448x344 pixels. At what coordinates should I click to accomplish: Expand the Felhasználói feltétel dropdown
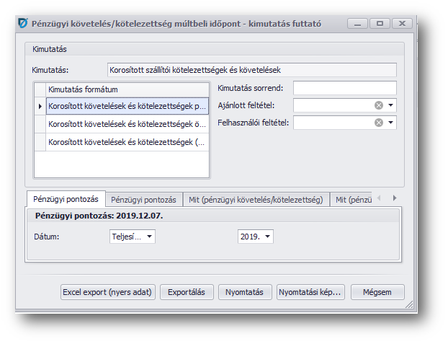coord(390,123)
